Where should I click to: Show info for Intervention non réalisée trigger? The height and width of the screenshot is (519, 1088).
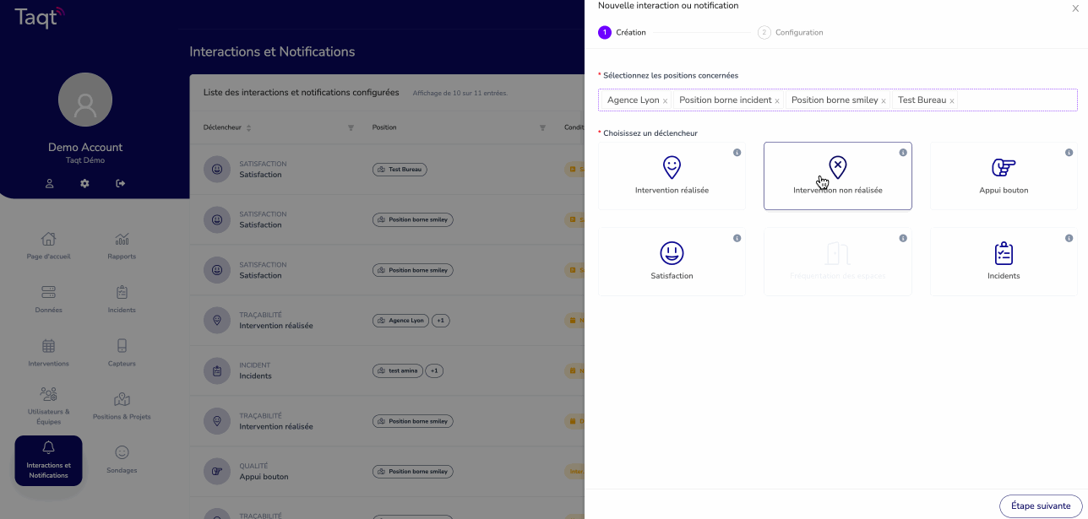click(903, 153)
